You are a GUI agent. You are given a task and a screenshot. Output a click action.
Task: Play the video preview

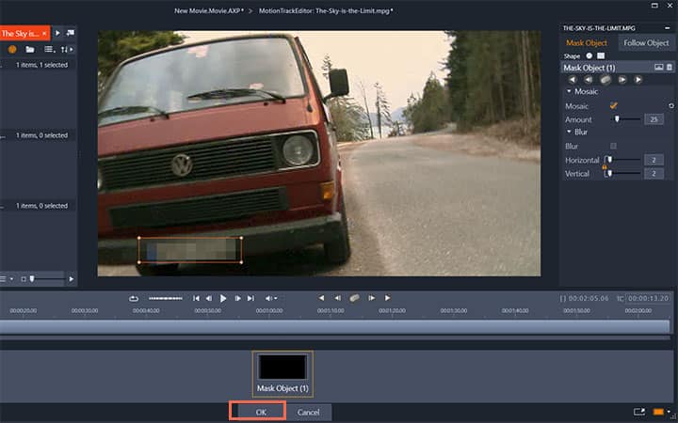[223, 298]
